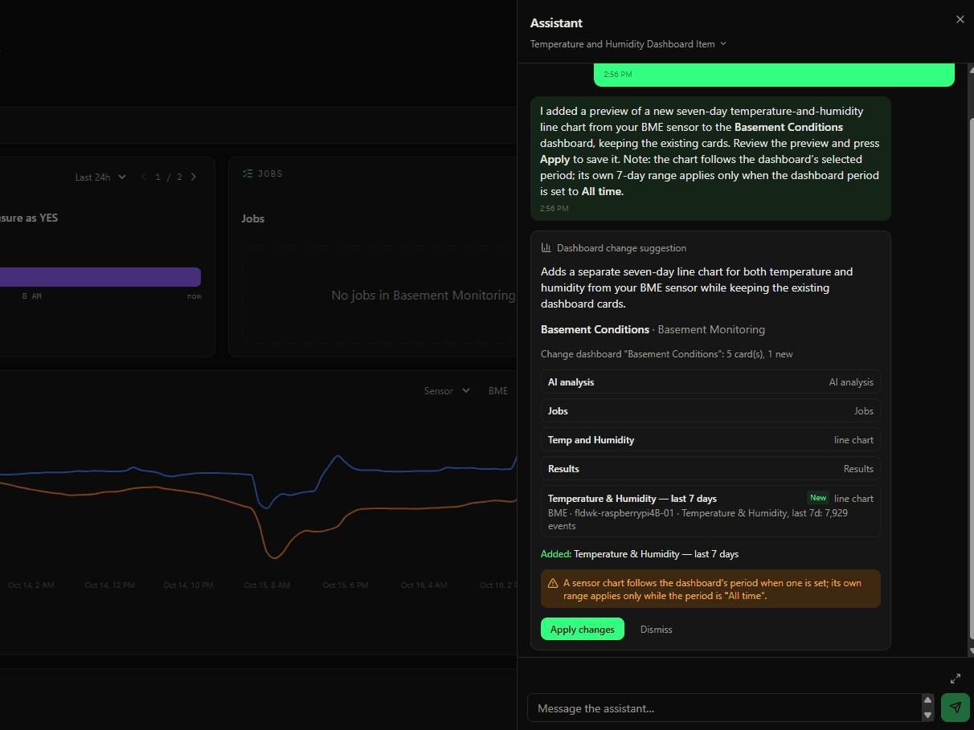Click the down arrow in the message box
974x730 pixels.
[927, 715]
